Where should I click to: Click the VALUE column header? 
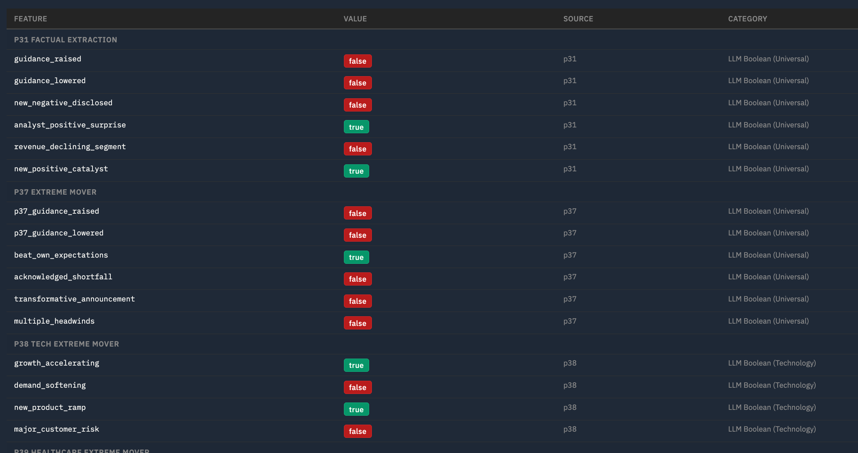(355, 19)
